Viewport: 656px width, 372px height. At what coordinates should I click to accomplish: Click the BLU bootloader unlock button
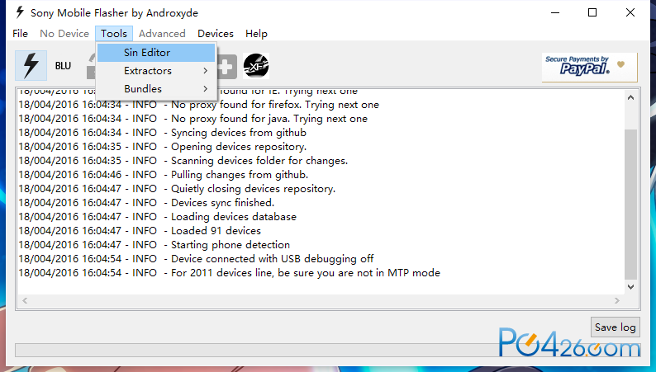63,65
